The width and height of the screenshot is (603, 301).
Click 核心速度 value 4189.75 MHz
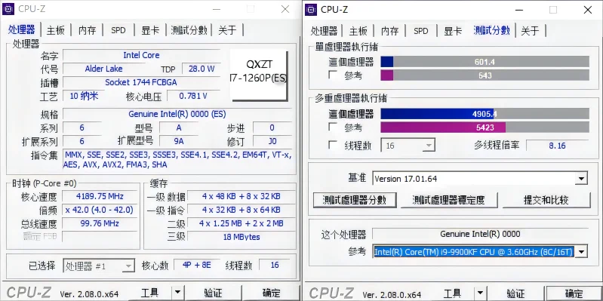tap(100, 196)
